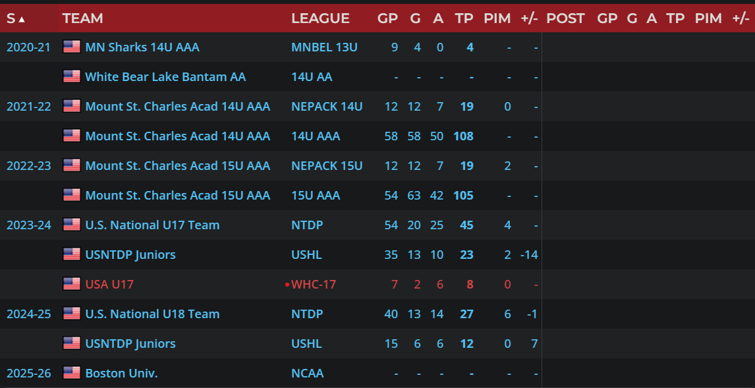Click the flag icon beside MN Sharks 14U AAA
This screenshot has width=755, height=388.
click(72, 47)
